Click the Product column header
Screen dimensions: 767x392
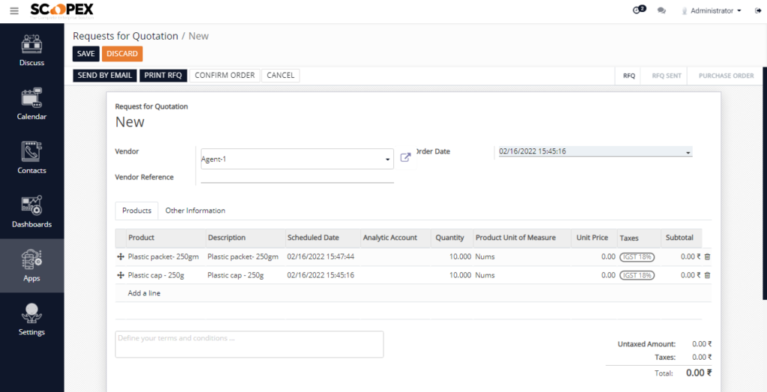166,238
